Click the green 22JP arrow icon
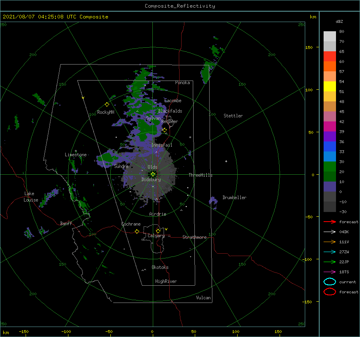This screenshot has height=337, width=360. (330, 262)
